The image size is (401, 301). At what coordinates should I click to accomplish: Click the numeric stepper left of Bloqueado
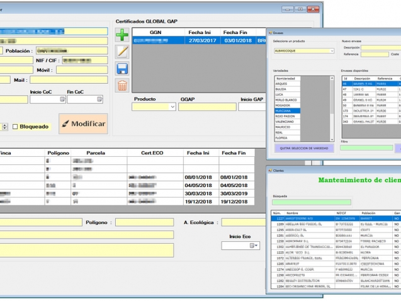5,127
